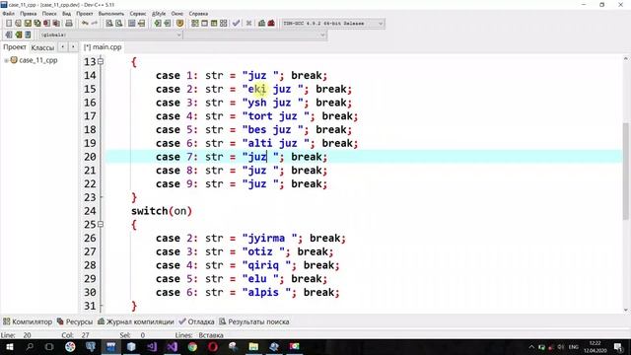Screen dimensions: 631x355
Task: Close the current file via toolbar icon
Action: 47,24
